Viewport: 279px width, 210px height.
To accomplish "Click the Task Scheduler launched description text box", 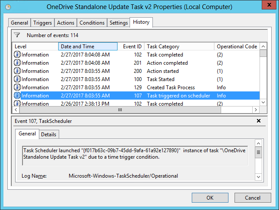I will (x=135, y=156).
